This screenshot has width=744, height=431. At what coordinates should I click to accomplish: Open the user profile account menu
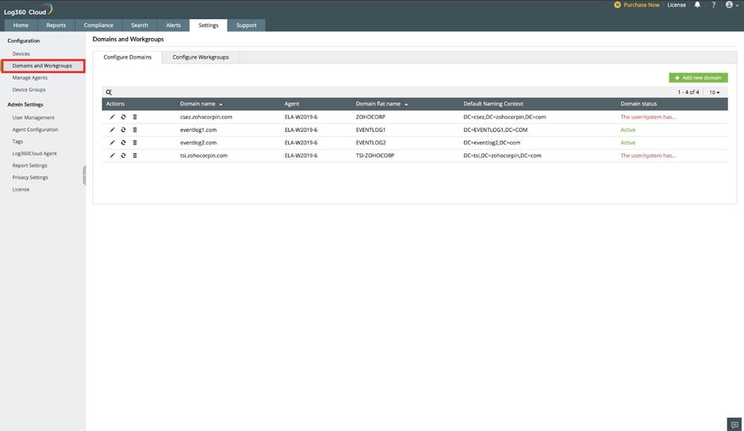coord(730,4)
